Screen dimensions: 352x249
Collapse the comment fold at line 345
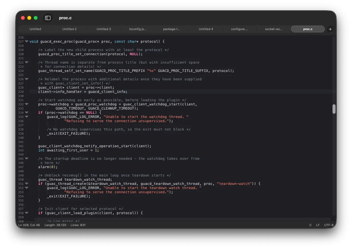click(27, 159)
